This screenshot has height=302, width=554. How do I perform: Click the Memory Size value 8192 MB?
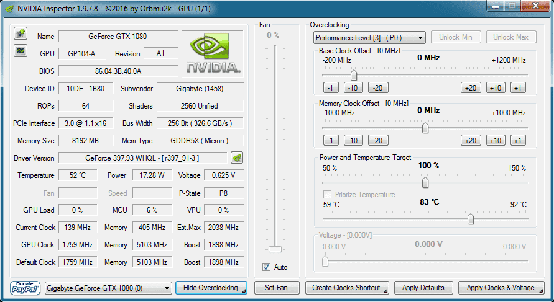(x=86, y=141)
